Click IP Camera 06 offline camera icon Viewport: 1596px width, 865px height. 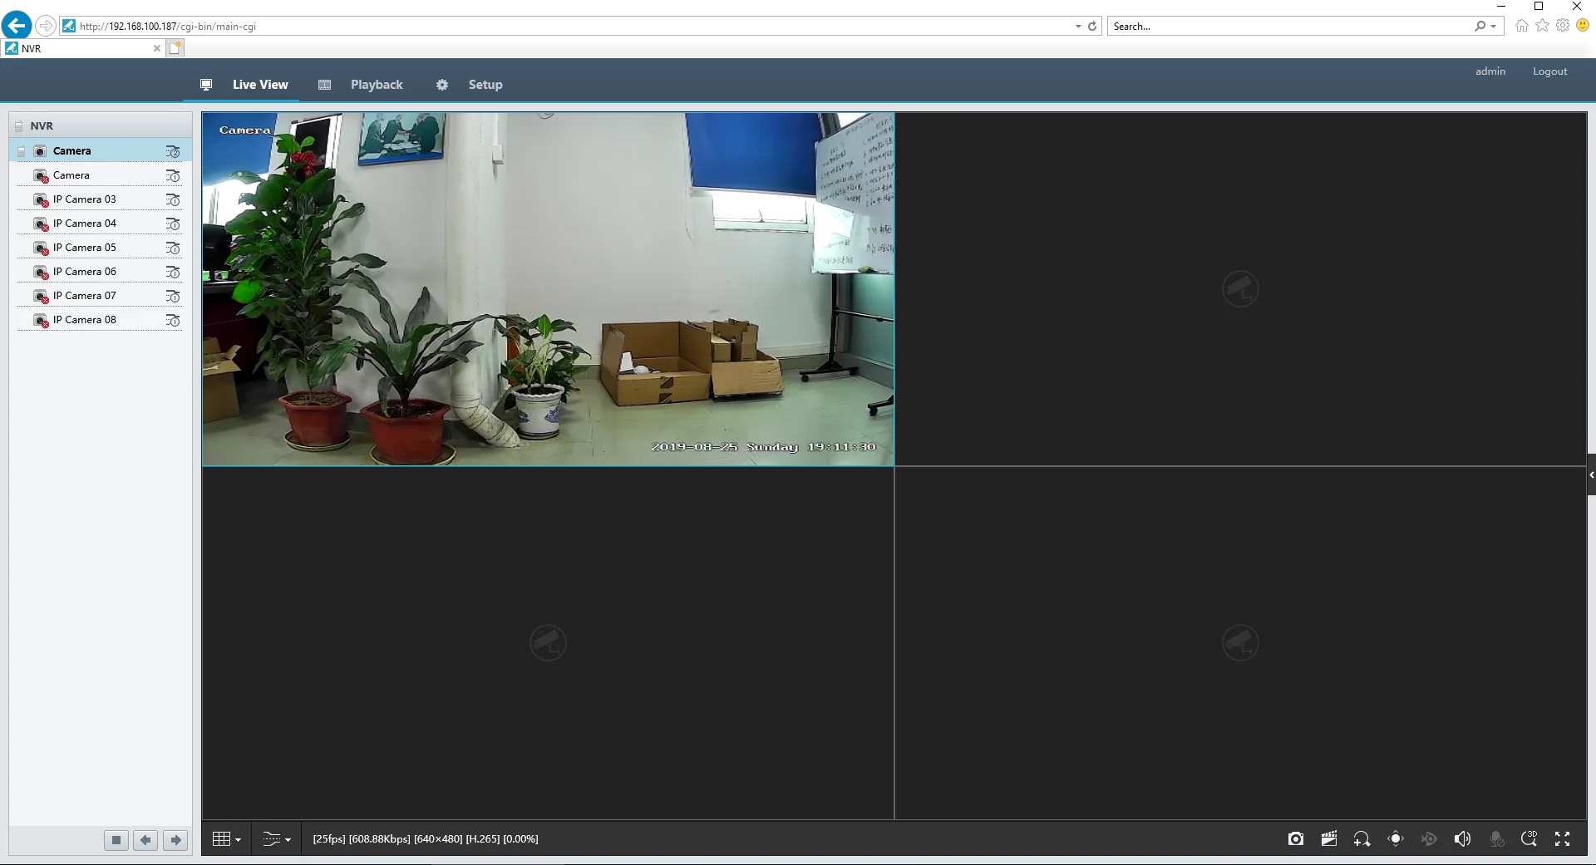[x=41, y=273]
